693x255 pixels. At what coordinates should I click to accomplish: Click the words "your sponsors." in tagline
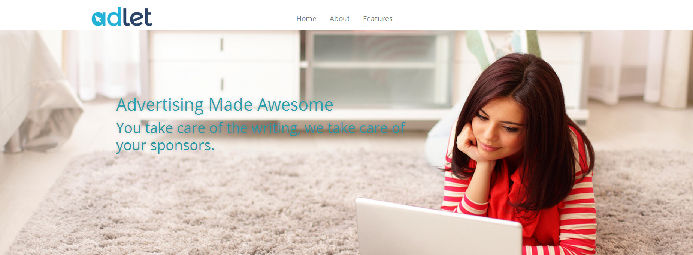[x=165, y=145]
